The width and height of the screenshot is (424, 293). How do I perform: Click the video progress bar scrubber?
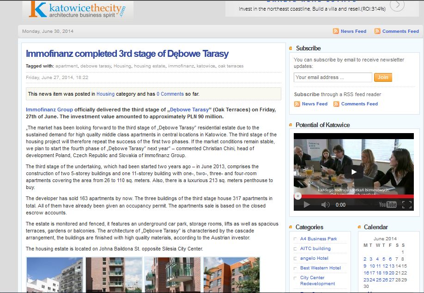[298, 196]
